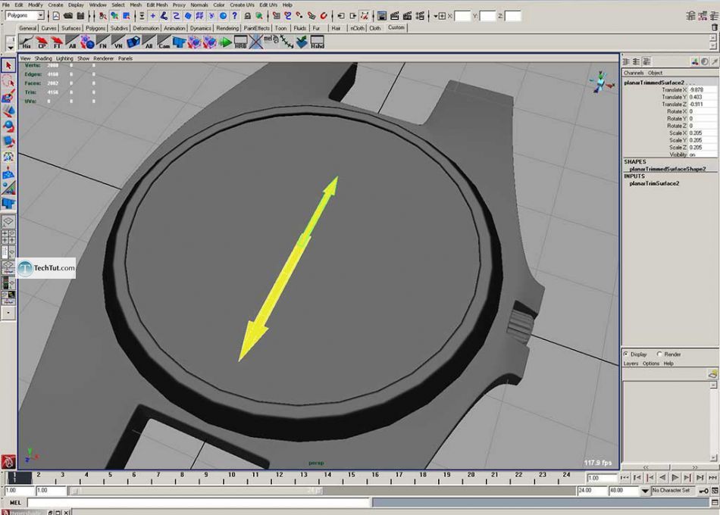Click the Cam shelf button
The width and height of the screenshot is (720, 515).
click(x=164, y=42)
